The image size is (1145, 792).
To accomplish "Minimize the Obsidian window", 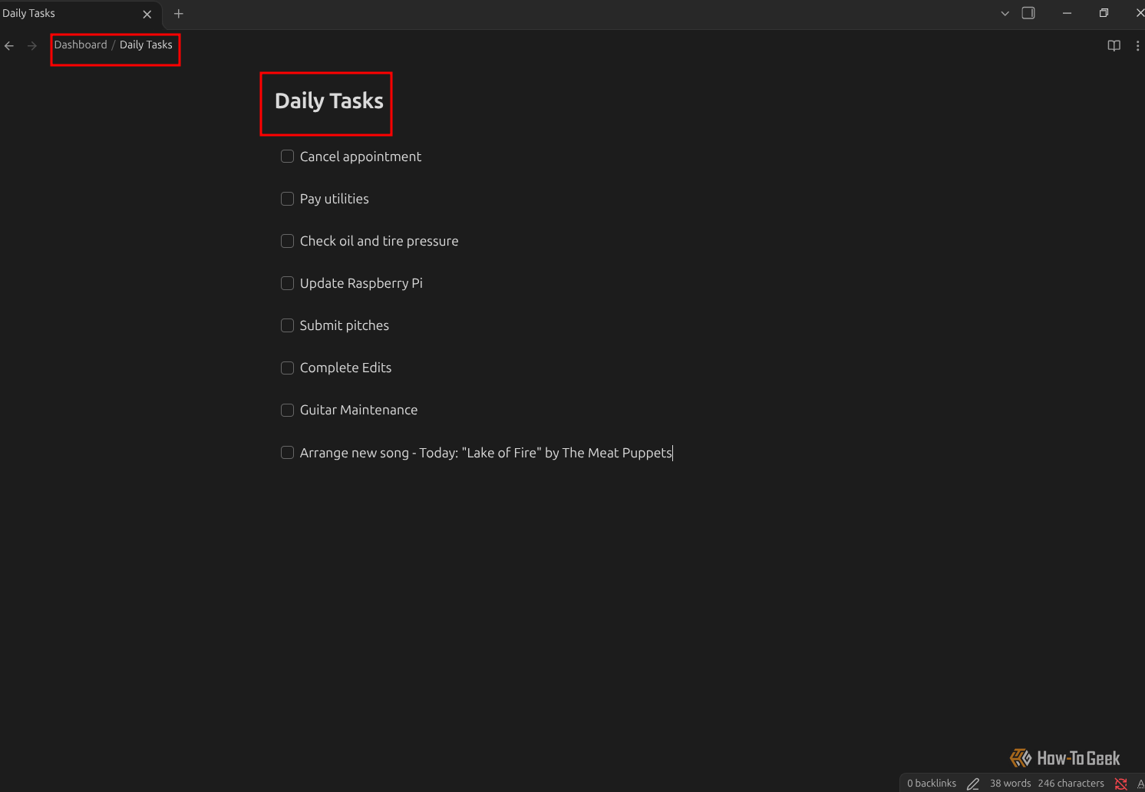I will click(x=1067, y=13).
